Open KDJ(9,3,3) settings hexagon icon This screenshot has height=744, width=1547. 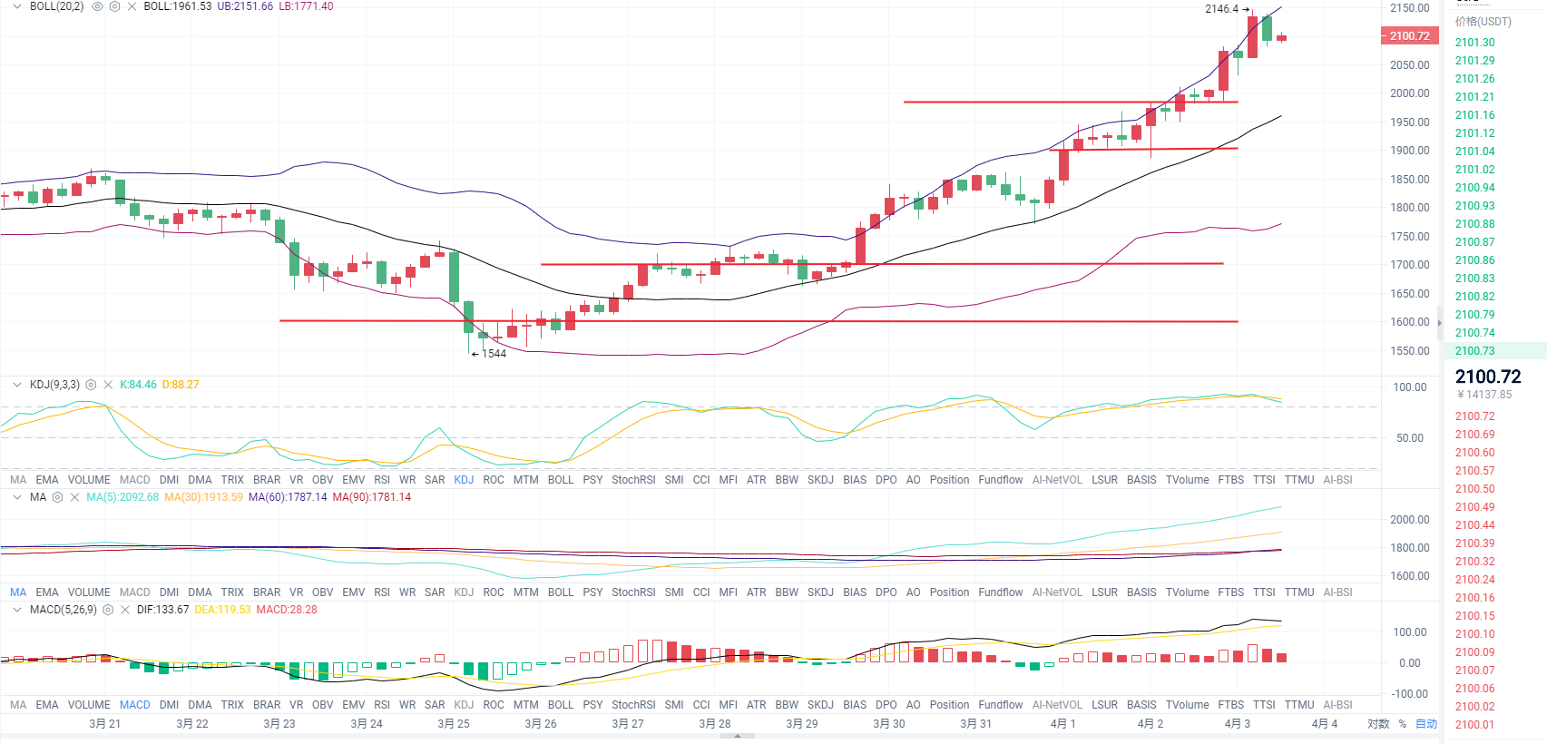[x=91, y=385]
